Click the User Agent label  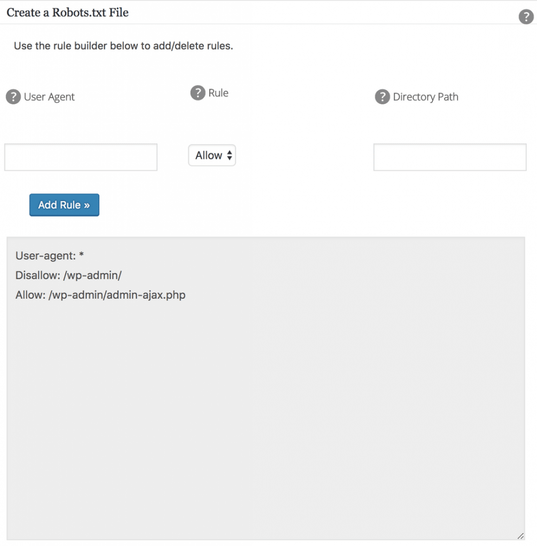(x=49, y=97)
